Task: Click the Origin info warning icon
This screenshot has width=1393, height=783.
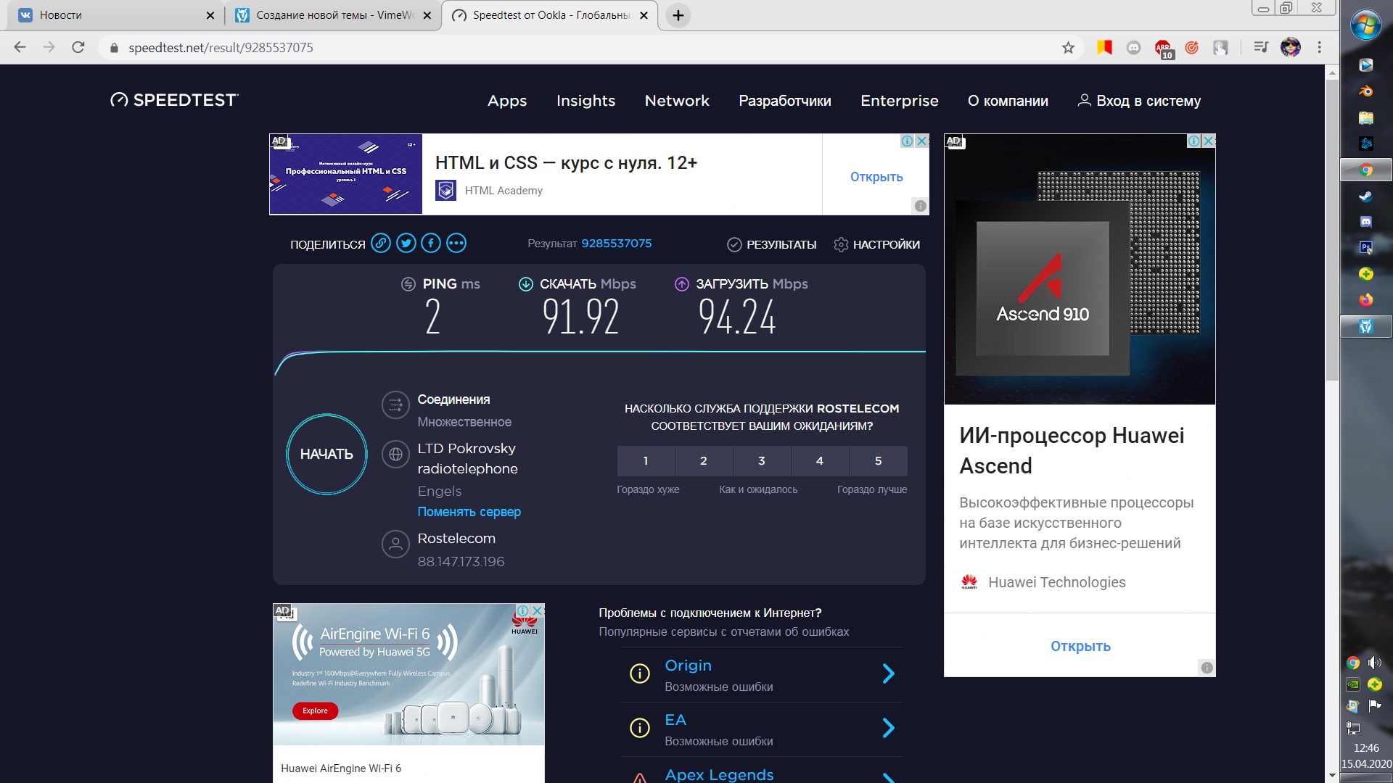Action: click(639, 674)
